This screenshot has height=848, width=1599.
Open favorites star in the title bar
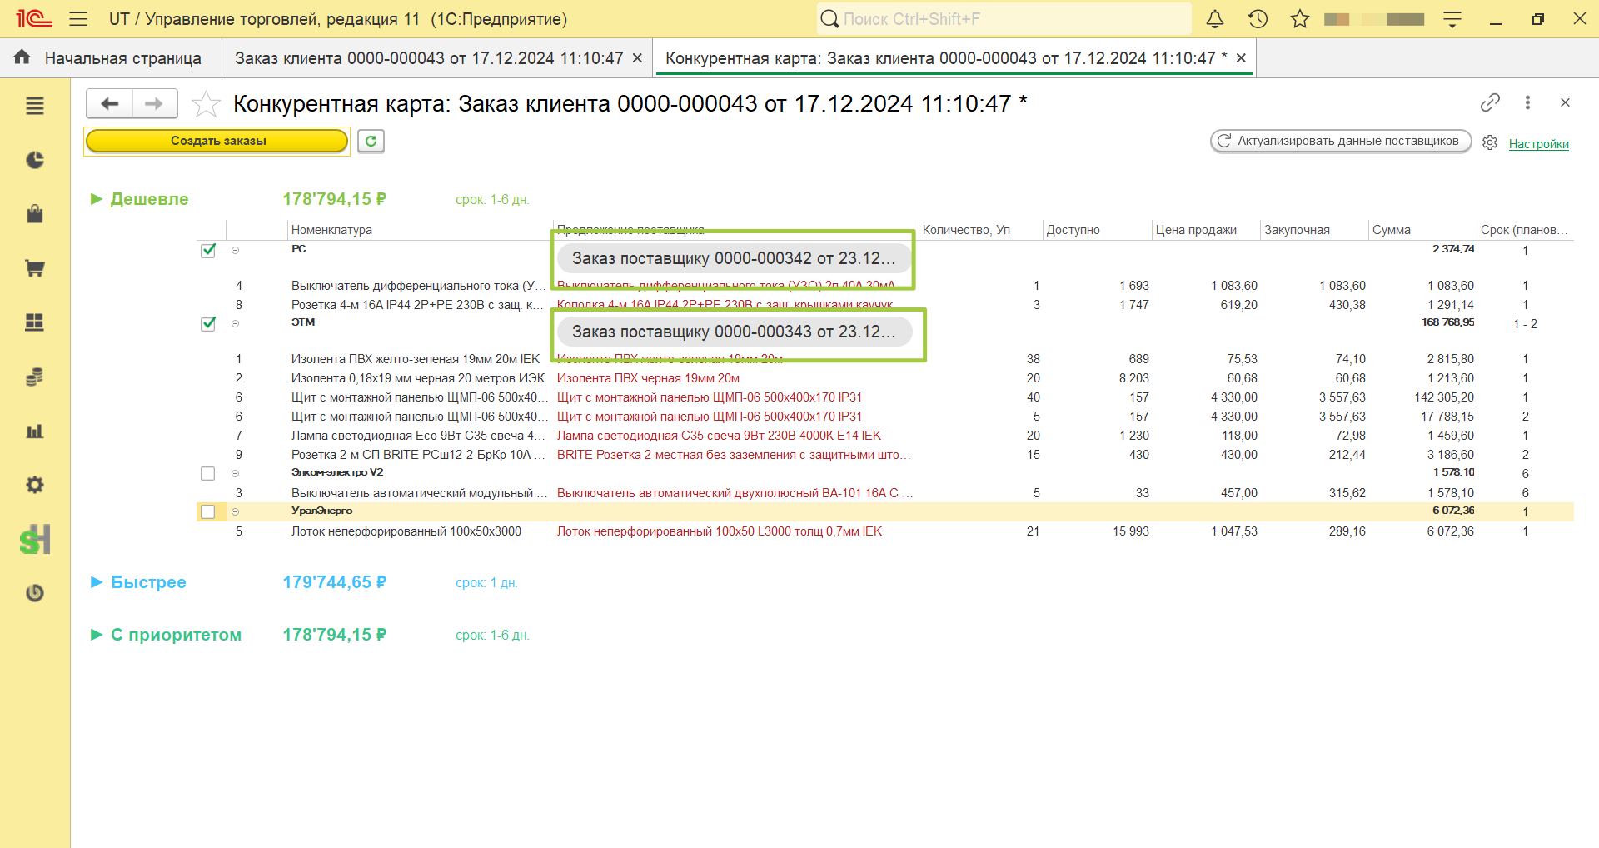pos(1299,19)
